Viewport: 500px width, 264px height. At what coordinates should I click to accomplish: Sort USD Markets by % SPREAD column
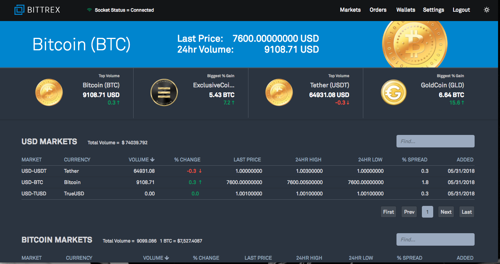414,159
